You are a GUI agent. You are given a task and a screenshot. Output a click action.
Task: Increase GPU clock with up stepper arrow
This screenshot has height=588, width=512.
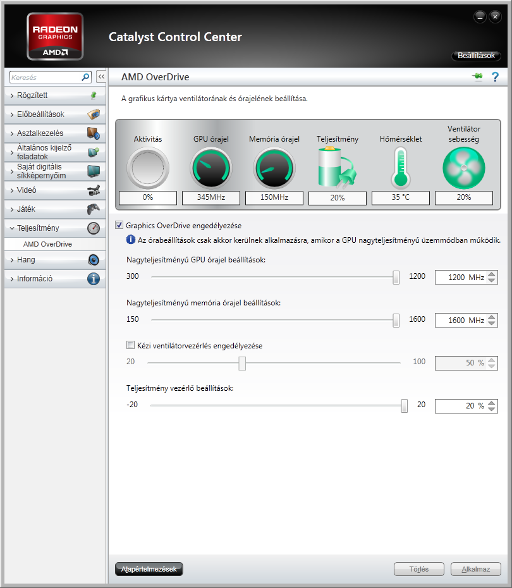(x=492, y=274)
